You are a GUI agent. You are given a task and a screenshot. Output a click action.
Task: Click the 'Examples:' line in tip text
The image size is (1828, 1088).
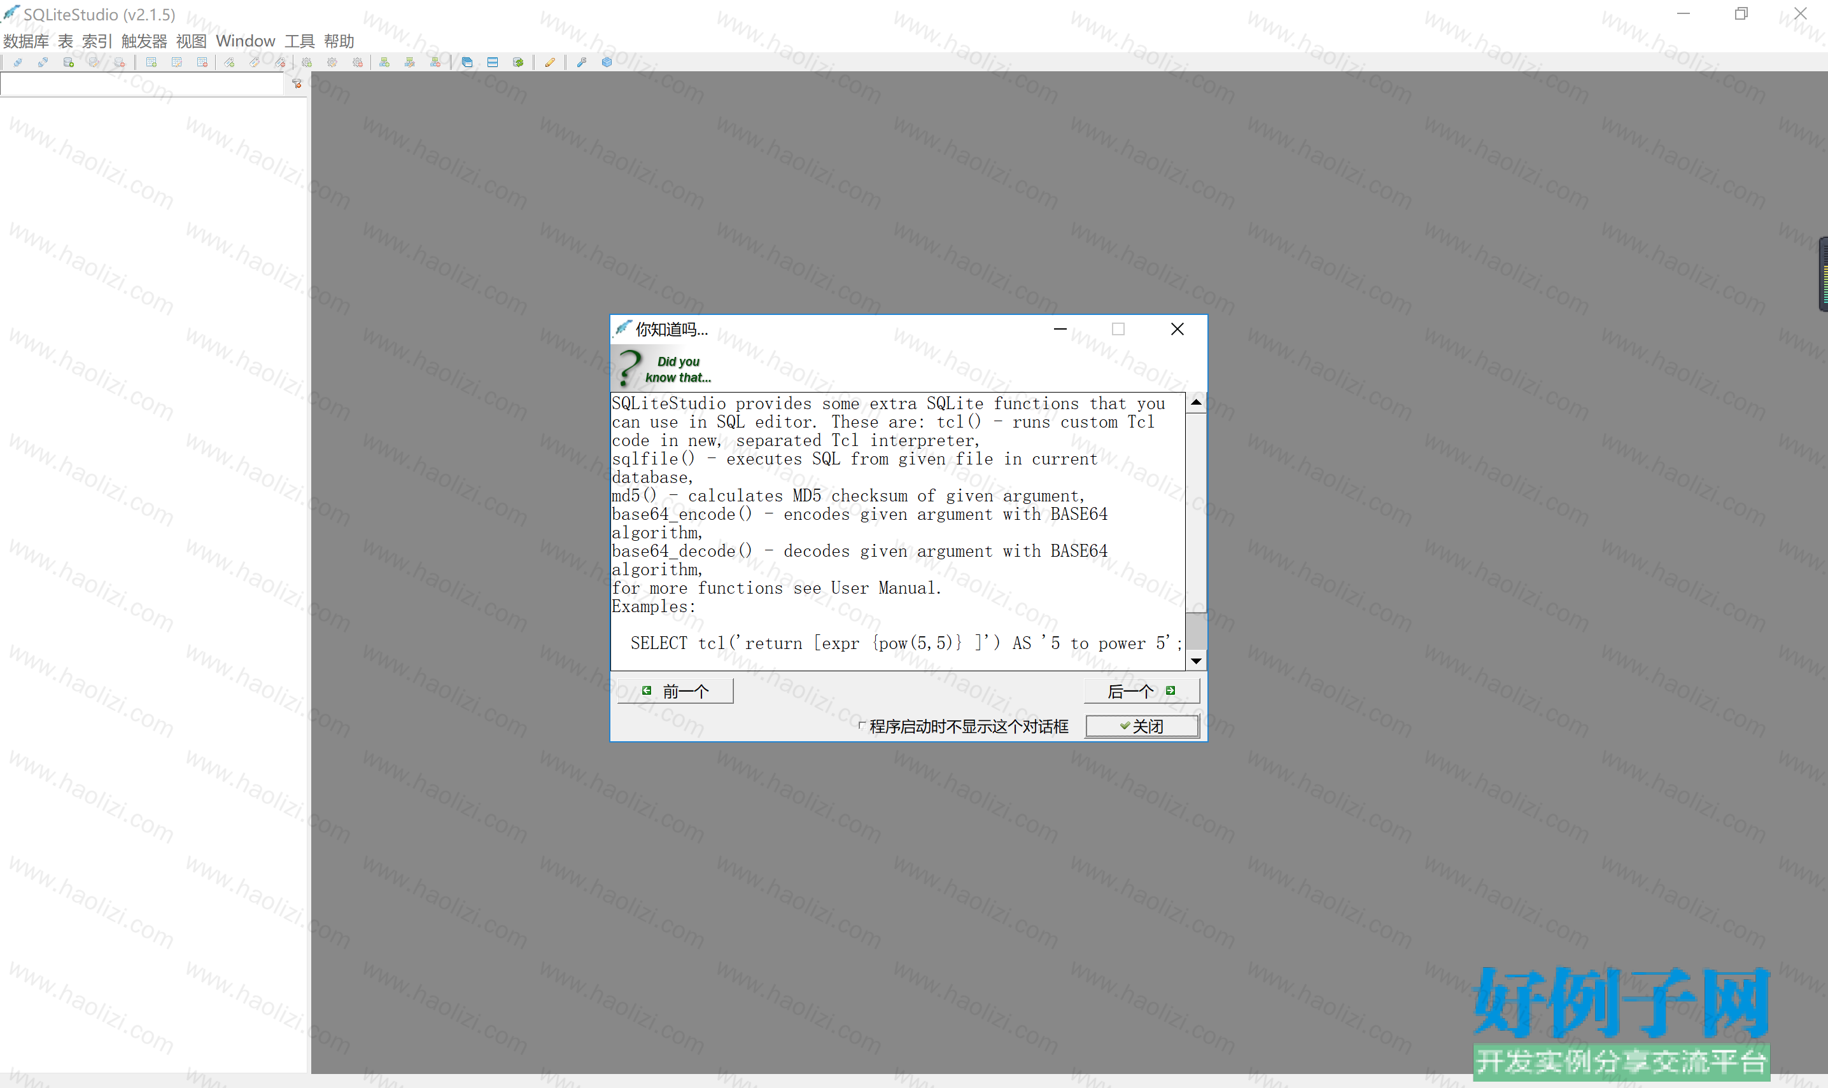coord(654,606)
